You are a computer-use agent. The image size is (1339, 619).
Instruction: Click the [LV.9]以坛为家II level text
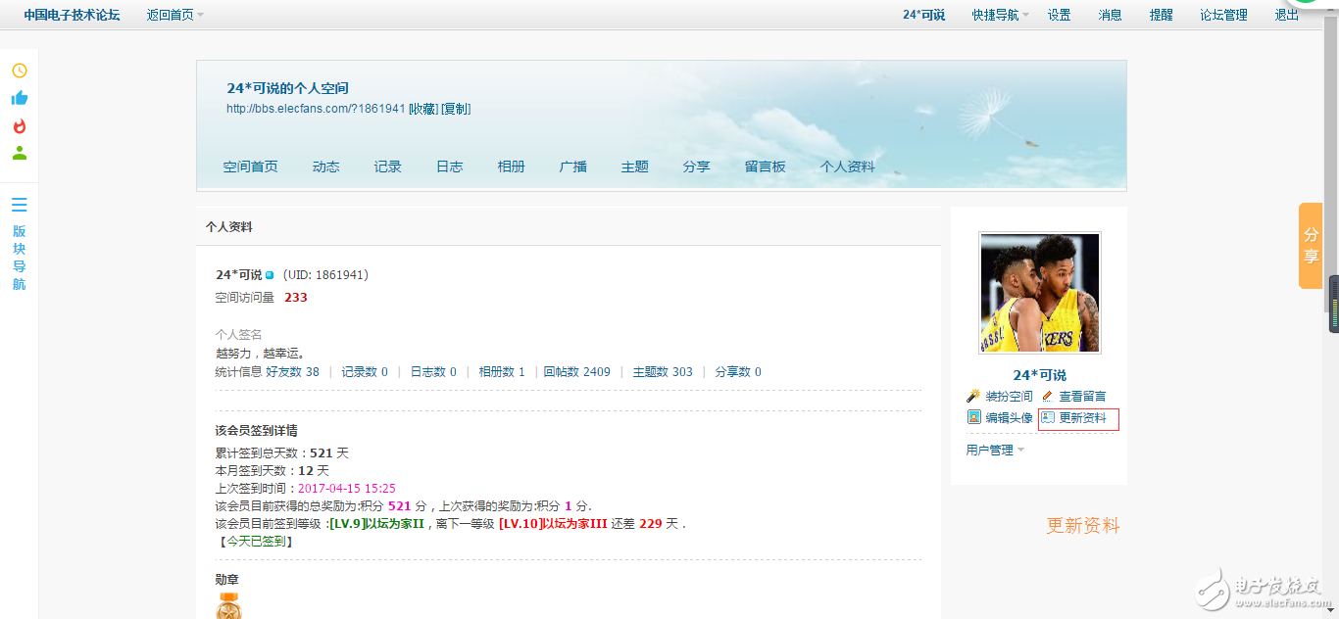pos(376,524)
